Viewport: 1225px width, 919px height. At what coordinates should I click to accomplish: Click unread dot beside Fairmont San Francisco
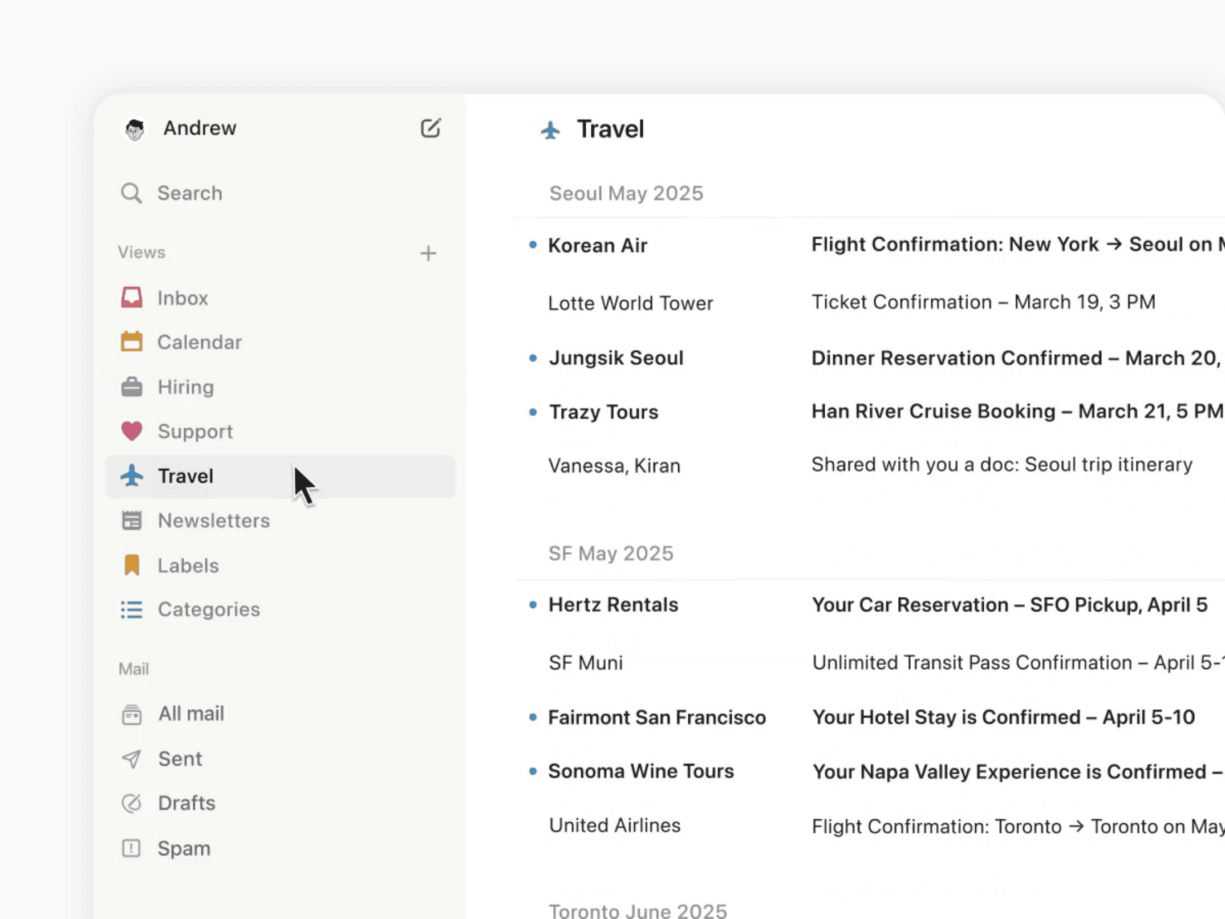click(533, 717)
